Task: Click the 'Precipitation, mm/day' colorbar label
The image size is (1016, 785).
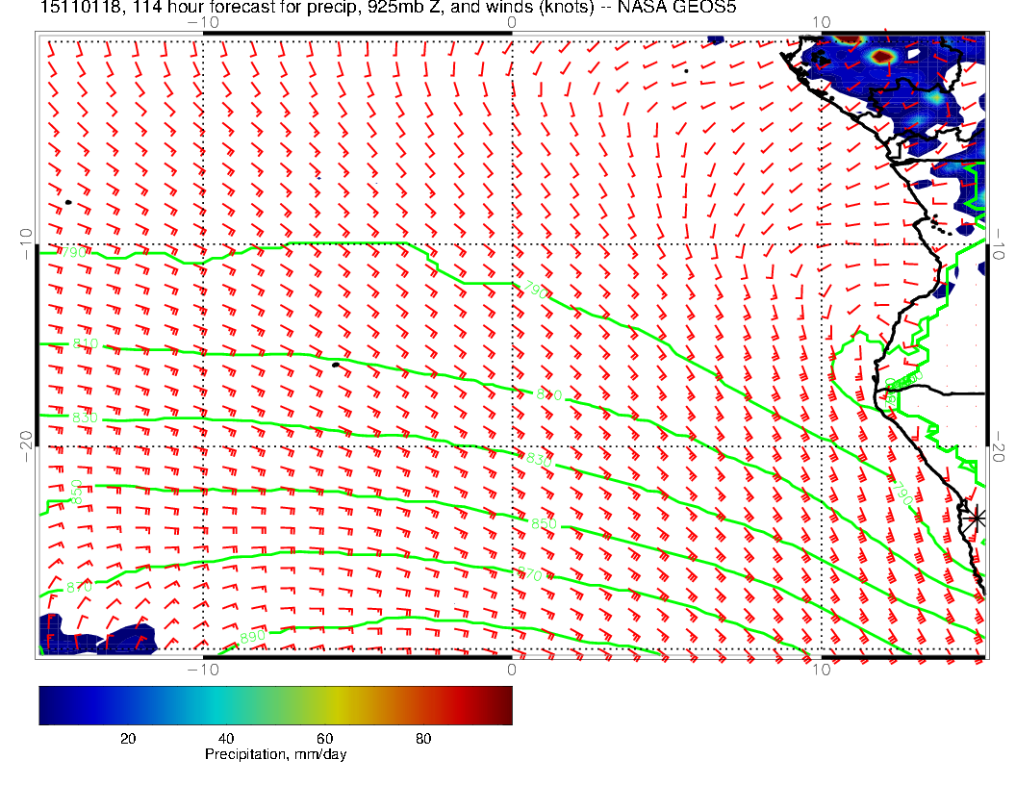Action: 275,754
